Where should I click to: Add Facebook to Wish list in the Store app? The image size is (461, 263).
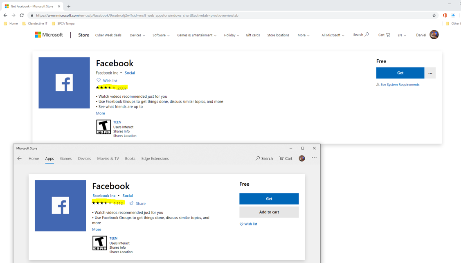click(x=248, y=224)
